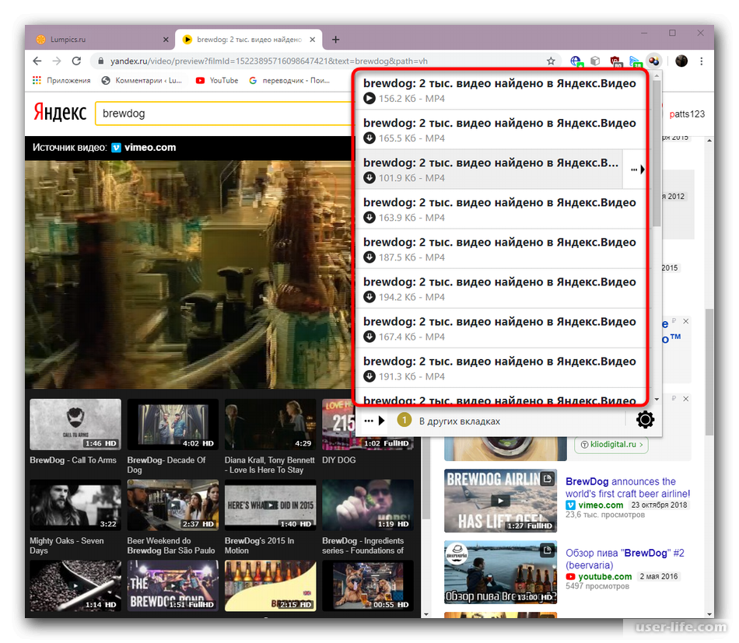
Task: Switch to the Lumpics.ru tab
Action: [x=100, y=40]
